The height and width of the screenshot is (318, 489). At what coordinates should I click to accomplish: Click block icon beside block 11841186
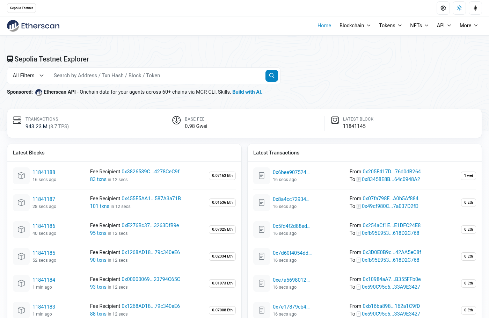point(21,229)
